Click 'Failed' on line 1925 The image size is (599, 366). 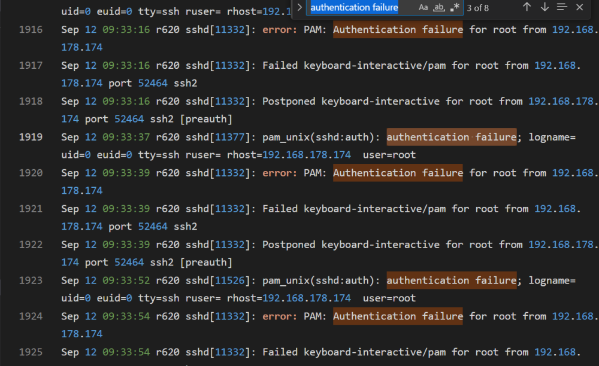(x=280, y=352)
